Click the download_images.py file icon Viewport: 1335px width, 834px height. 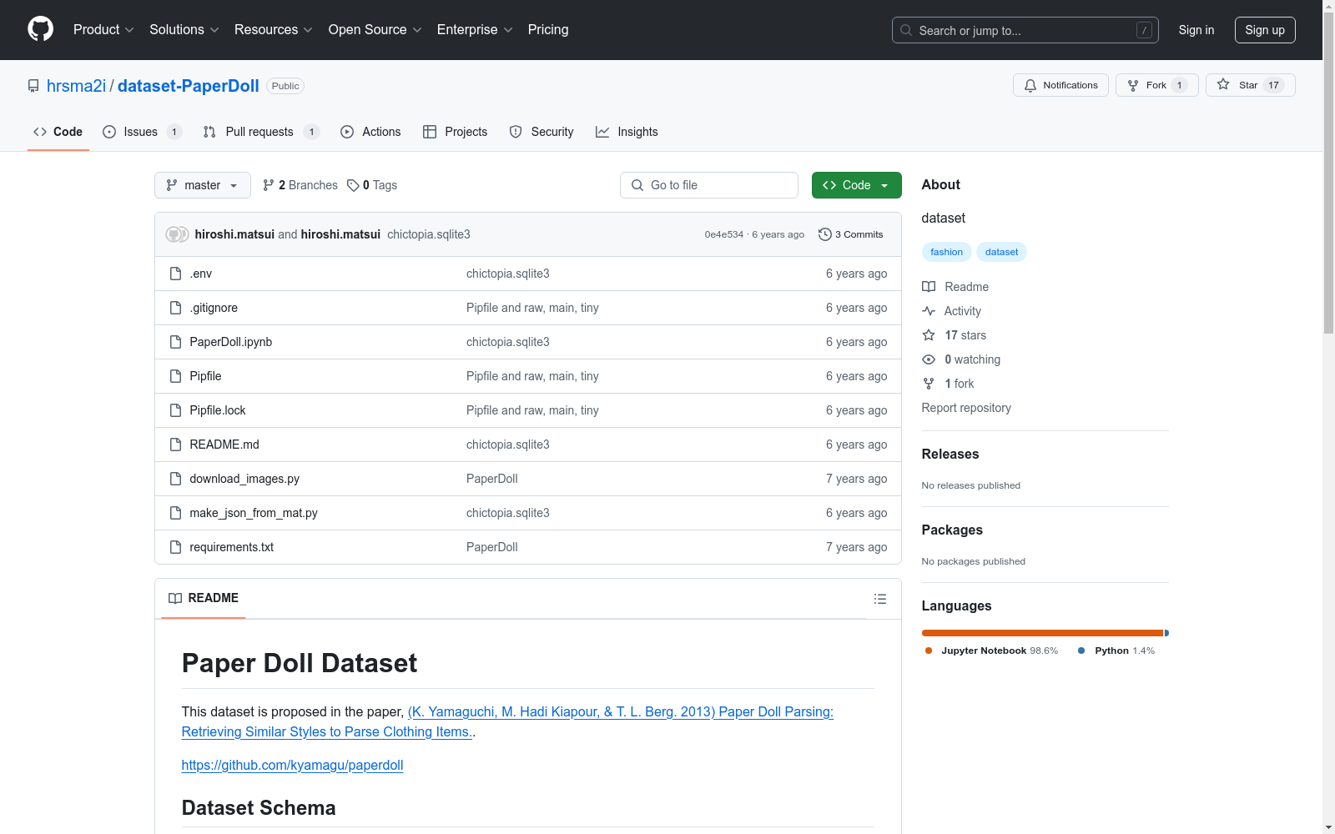(175, 479)
